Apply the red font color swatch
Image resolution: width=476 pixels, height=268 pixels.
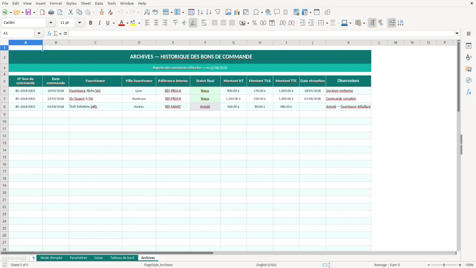click(x=121, y=23)
